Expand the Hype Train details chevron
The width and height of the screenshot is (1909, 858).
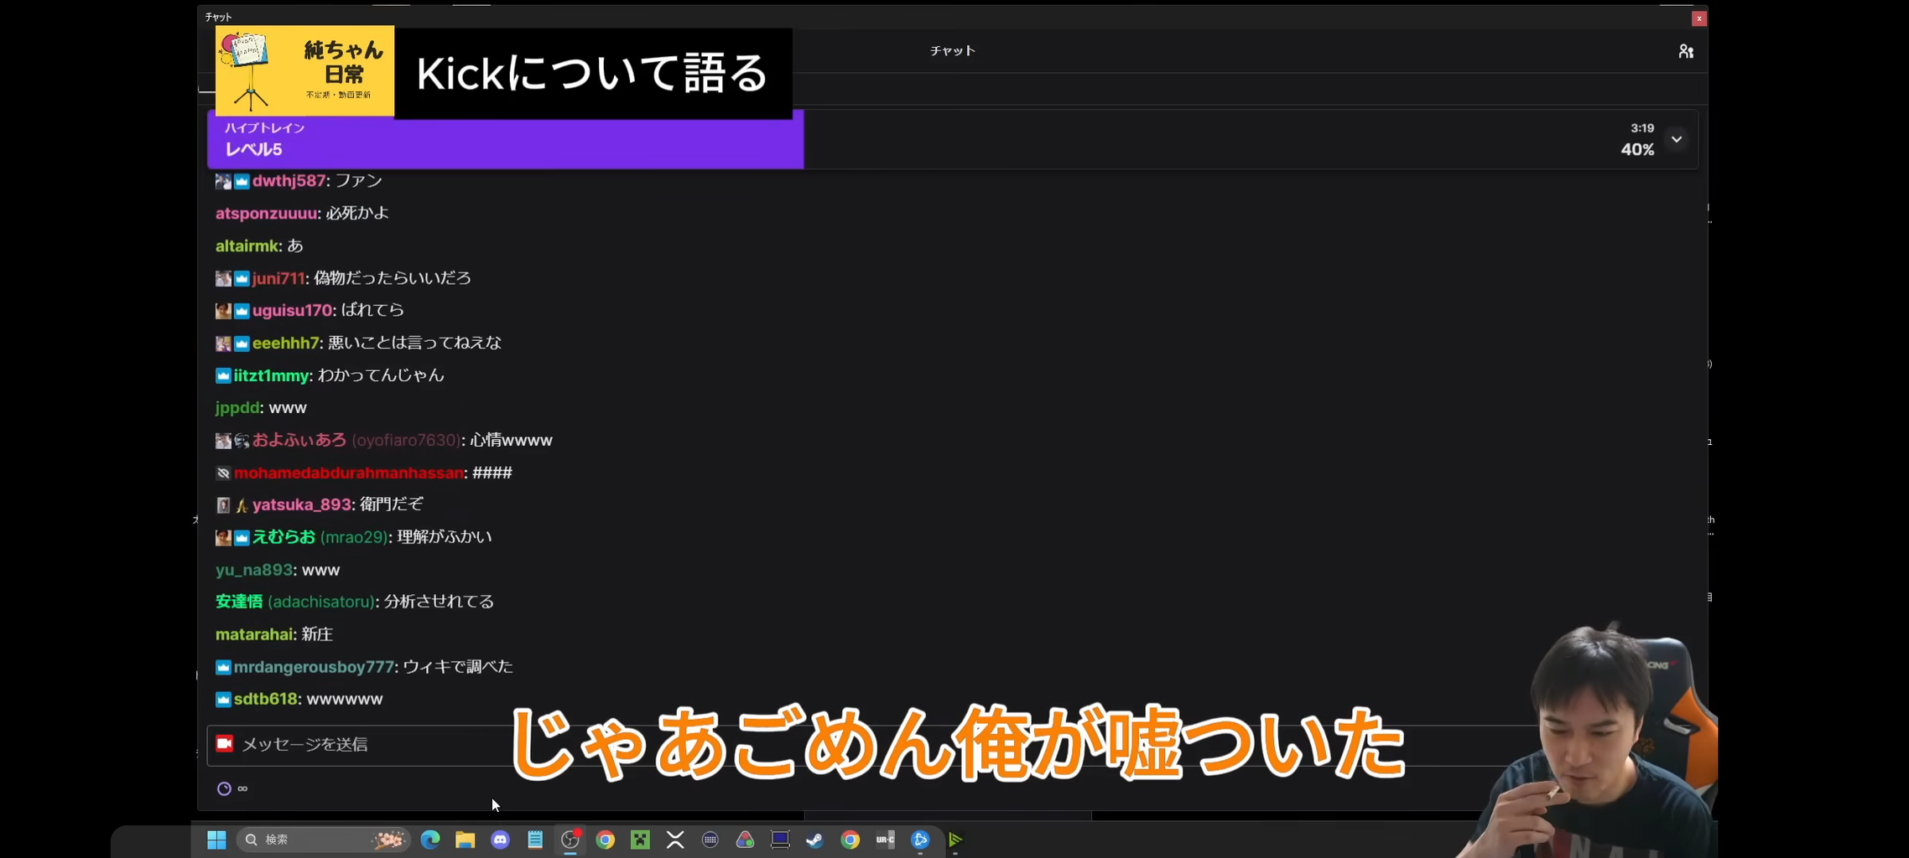[x=1677, y=139]
